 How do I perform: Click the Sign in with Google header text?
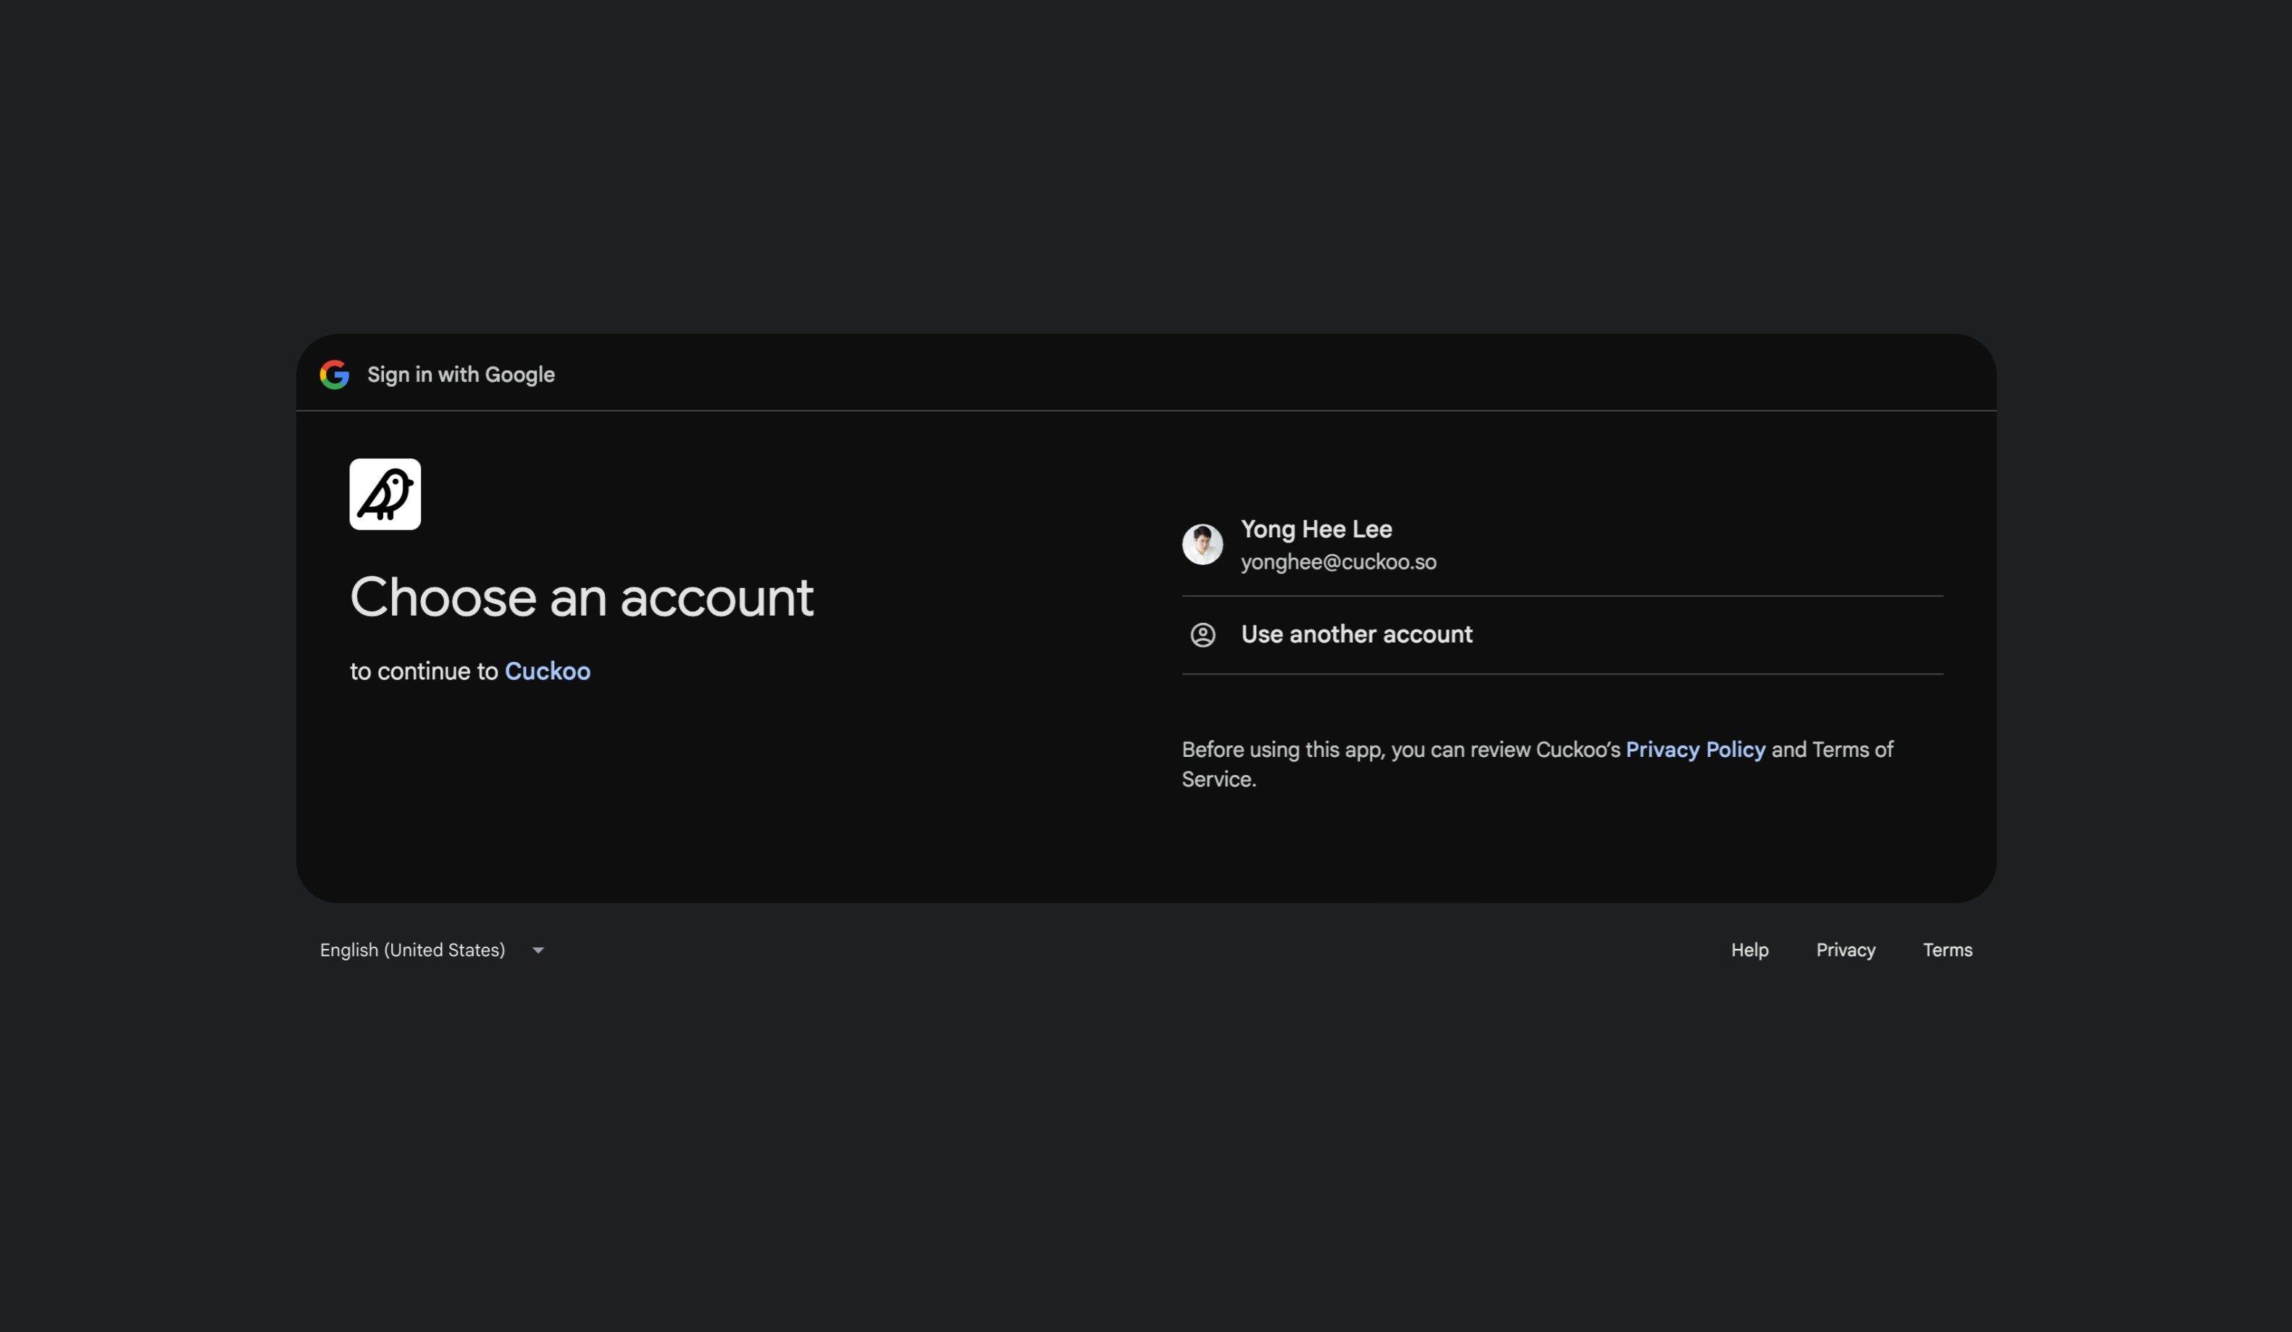click(461, 374)
